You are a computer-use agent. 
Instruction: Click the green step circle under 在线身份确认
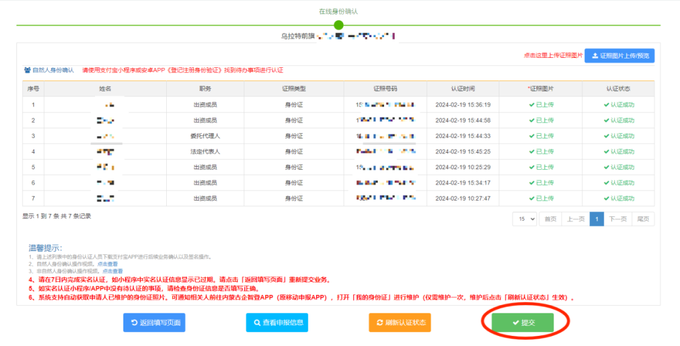click(339, 25)
